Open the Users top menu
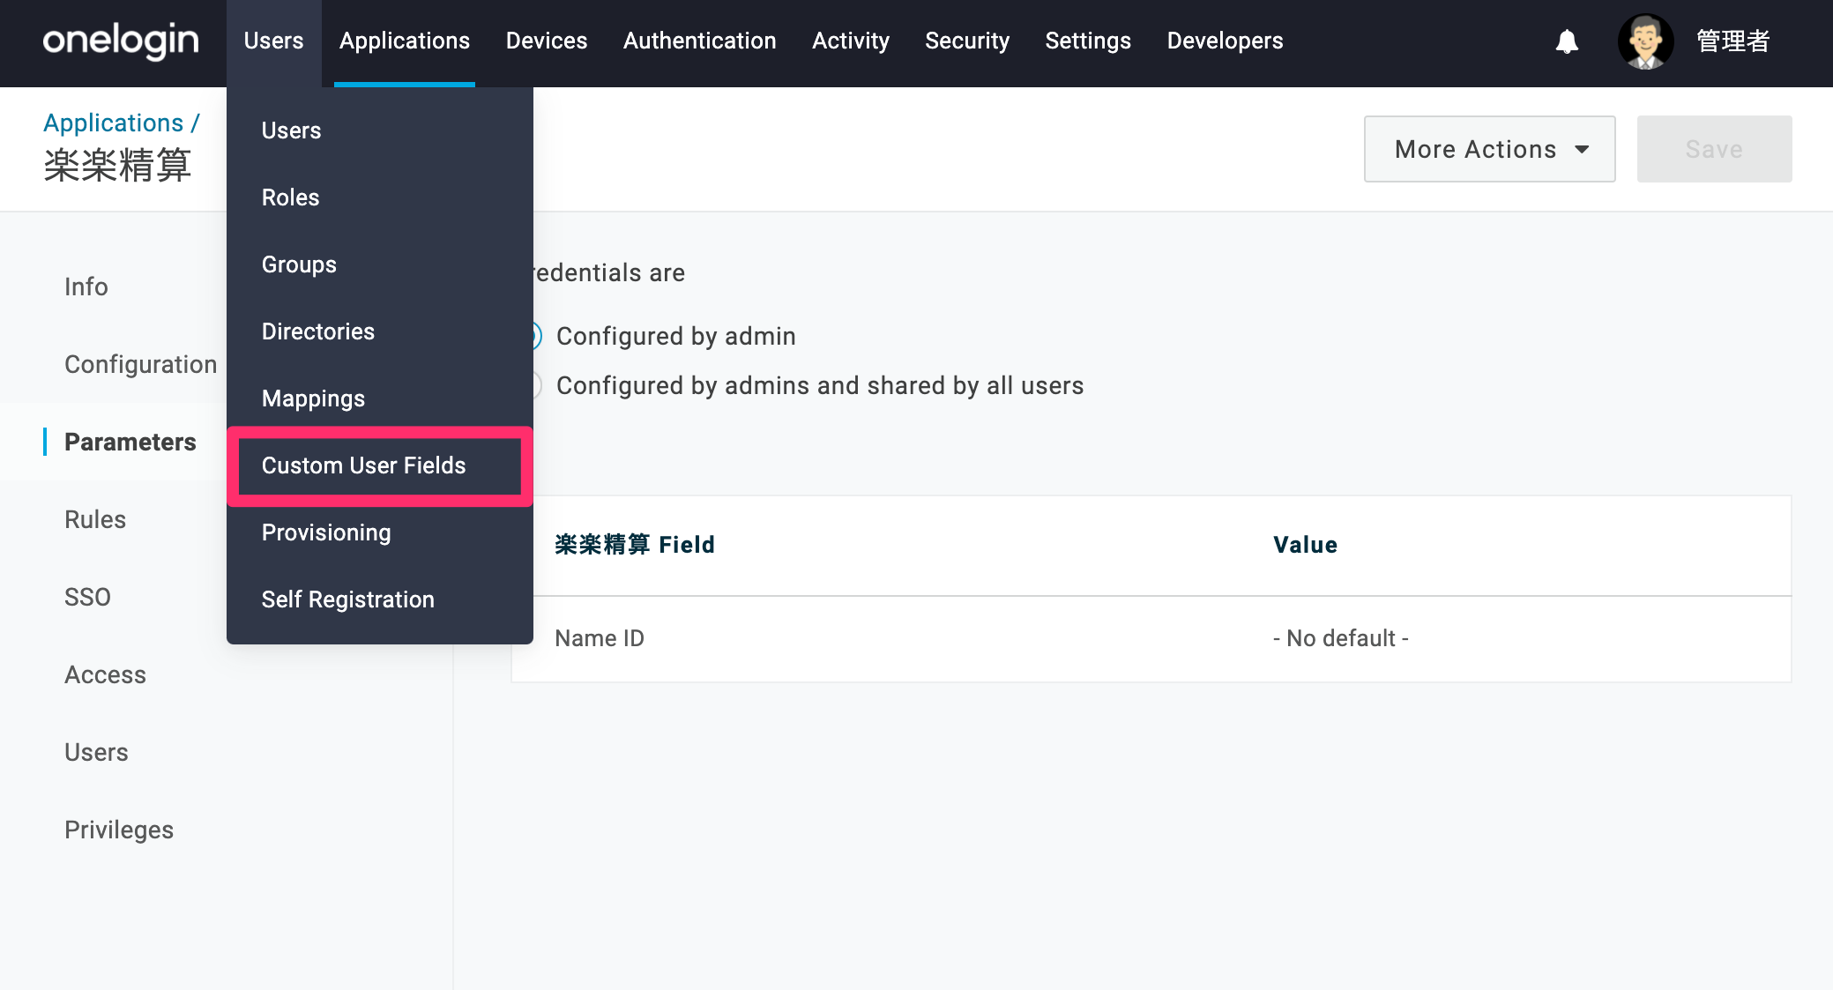The width and height of the screenshot is (1833, 990). (273, 41)
